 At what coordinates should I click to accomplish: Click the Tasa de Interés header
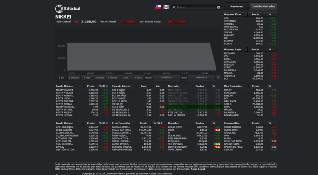121,86
